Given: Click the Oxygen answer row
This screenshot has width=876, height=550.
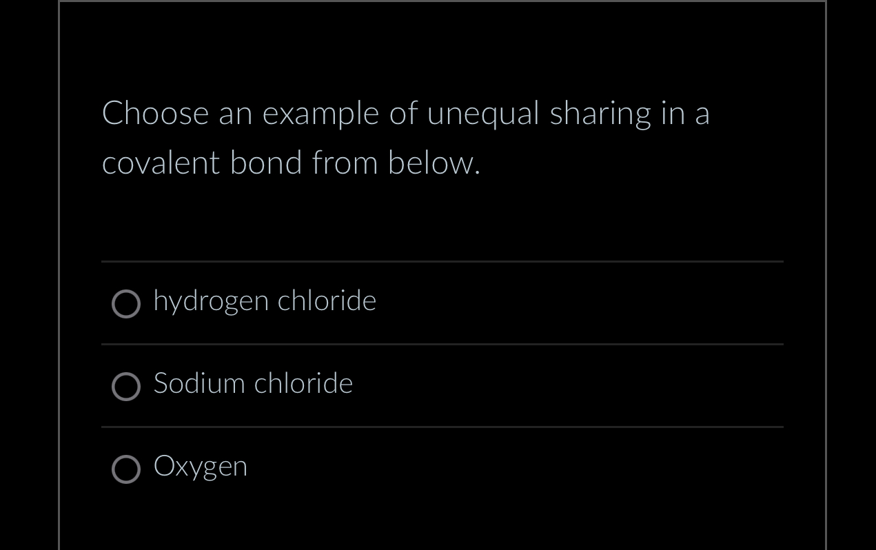Looking at the screenshot, I should coord(441,469).
